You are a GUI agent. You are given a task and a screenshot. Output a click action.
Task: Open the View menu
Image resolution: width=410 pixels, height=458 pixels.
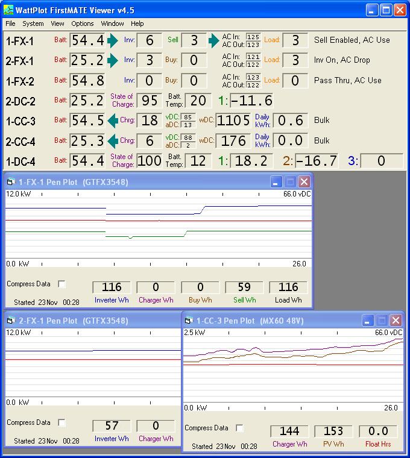click(x=57, y=24)
